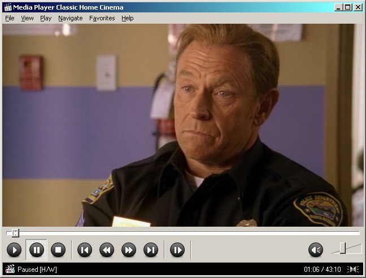Viewport: 366px width, 278px height.
Task: Minimize the Media Player Classic window
Action: (x=338, y=7)
